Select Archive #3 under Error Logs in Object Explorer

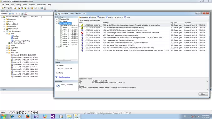[26, 62]
